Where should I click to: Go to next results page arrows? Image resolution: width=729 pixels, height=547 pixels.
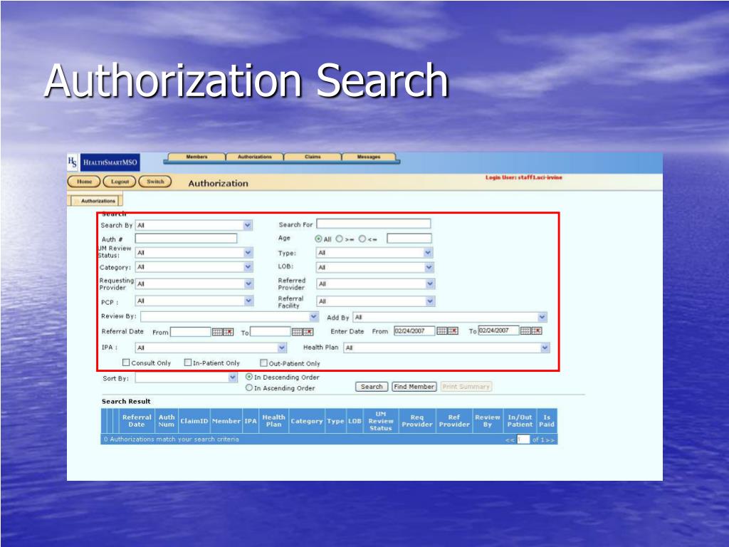pos(550,440)
